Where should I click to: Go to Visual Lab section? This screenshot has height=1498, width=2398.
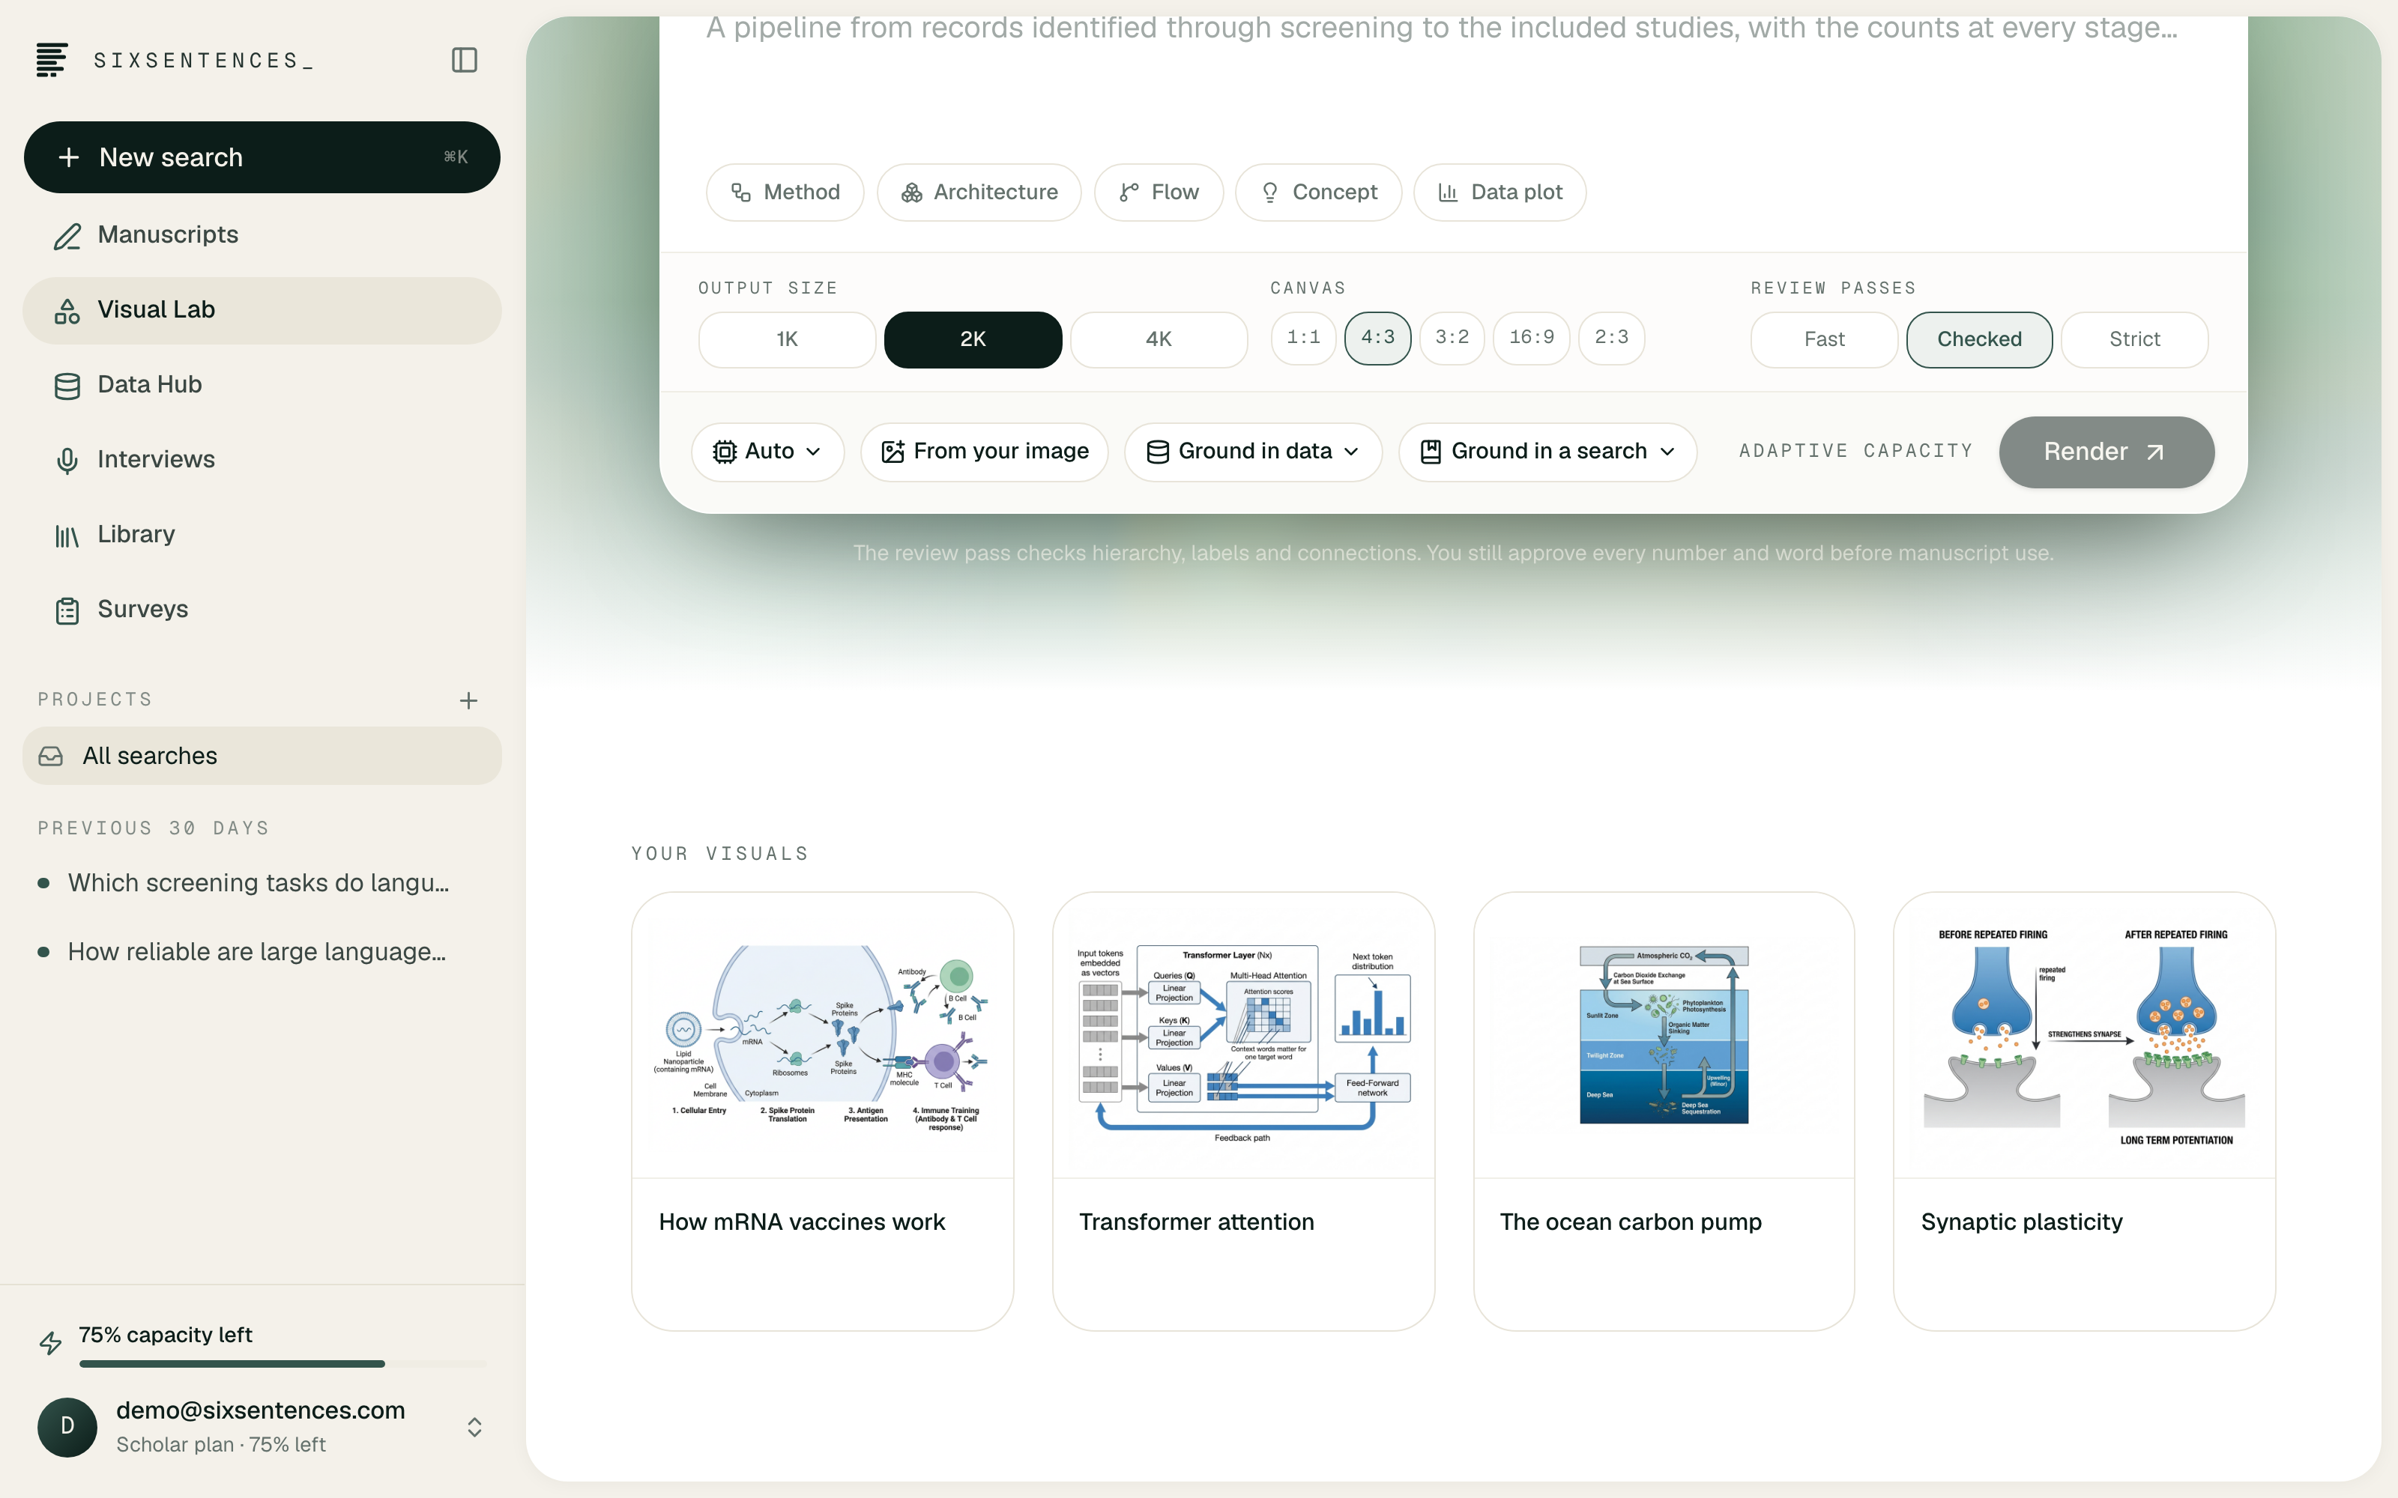(262, 311)
